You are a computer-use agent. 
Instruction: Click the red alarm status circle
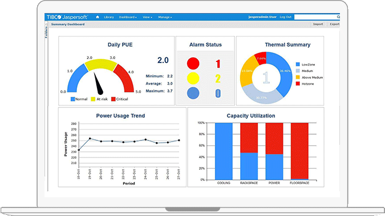point(193,63)
